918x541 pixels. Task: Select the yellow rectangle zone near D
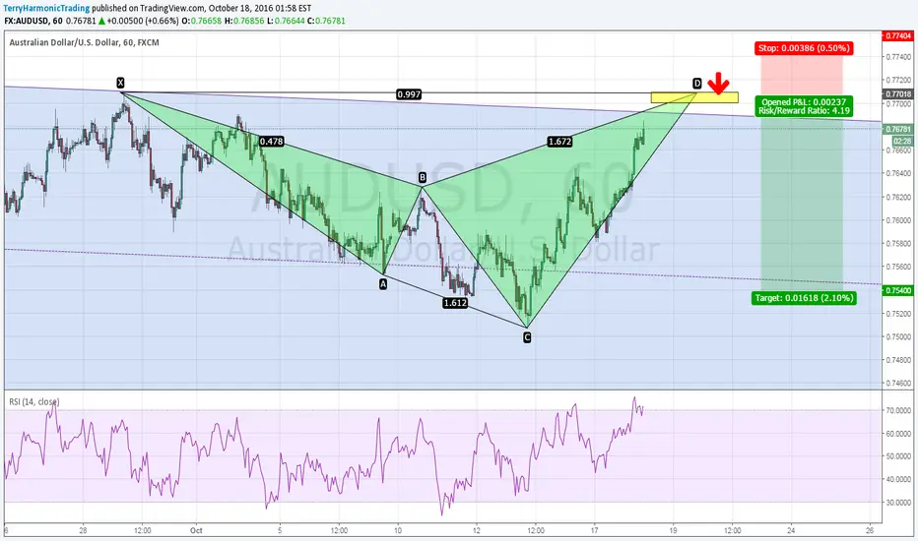point(694,97)
